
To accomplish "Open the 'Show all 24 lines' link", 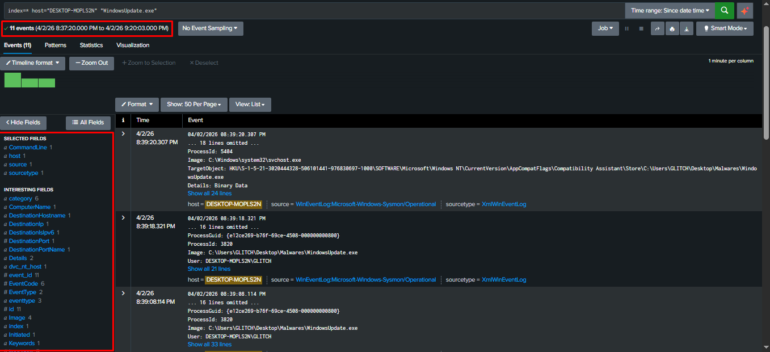I will tap(209, 192).
